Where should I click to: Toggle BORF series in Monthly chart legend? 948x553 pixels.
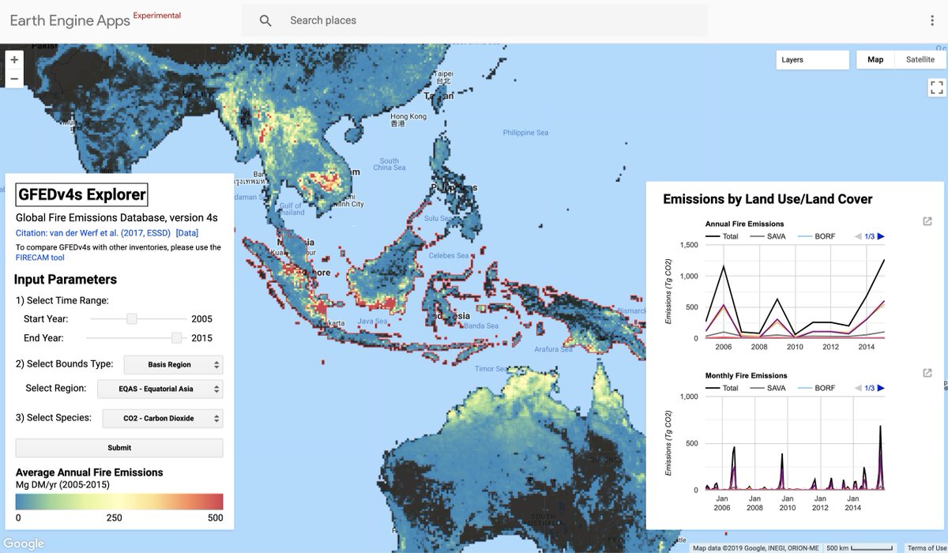pyautogui.click(x=817, y=388)
